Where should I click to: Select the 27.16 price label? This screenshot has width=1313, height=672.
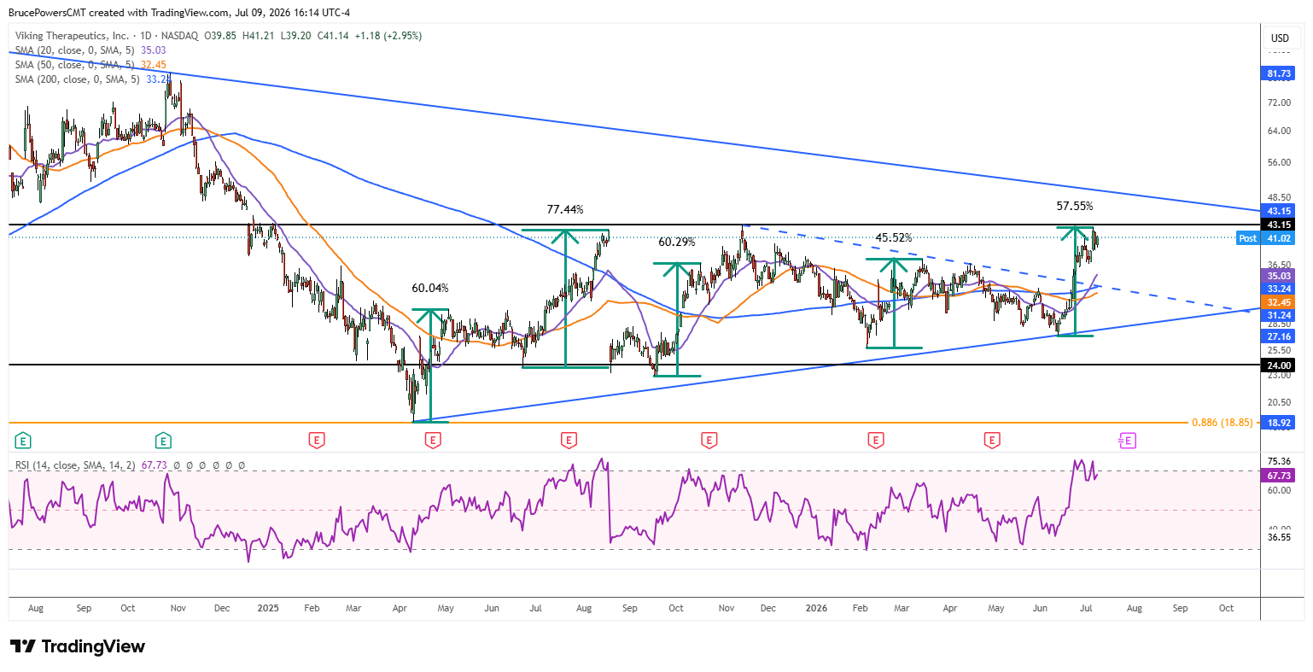click(1279, 336)
